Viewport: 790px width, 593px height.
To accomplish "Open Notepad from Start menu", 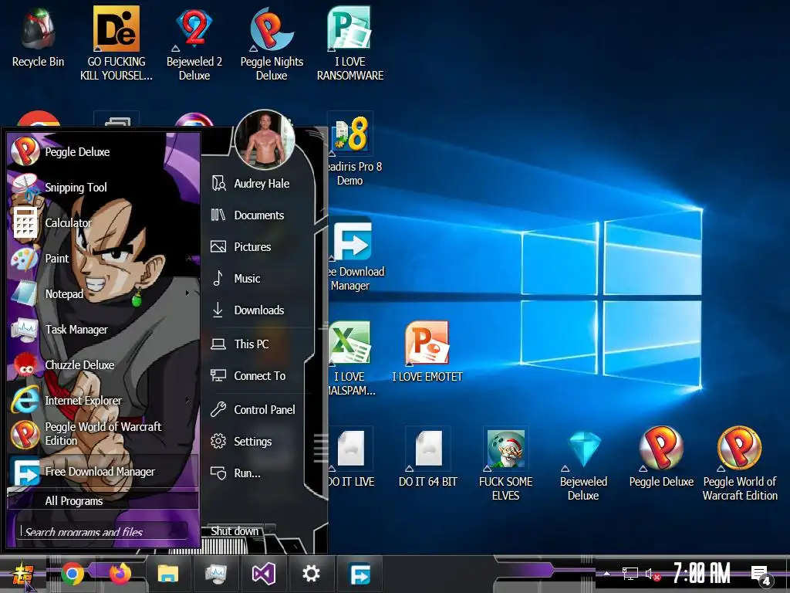I will [103, 293].
